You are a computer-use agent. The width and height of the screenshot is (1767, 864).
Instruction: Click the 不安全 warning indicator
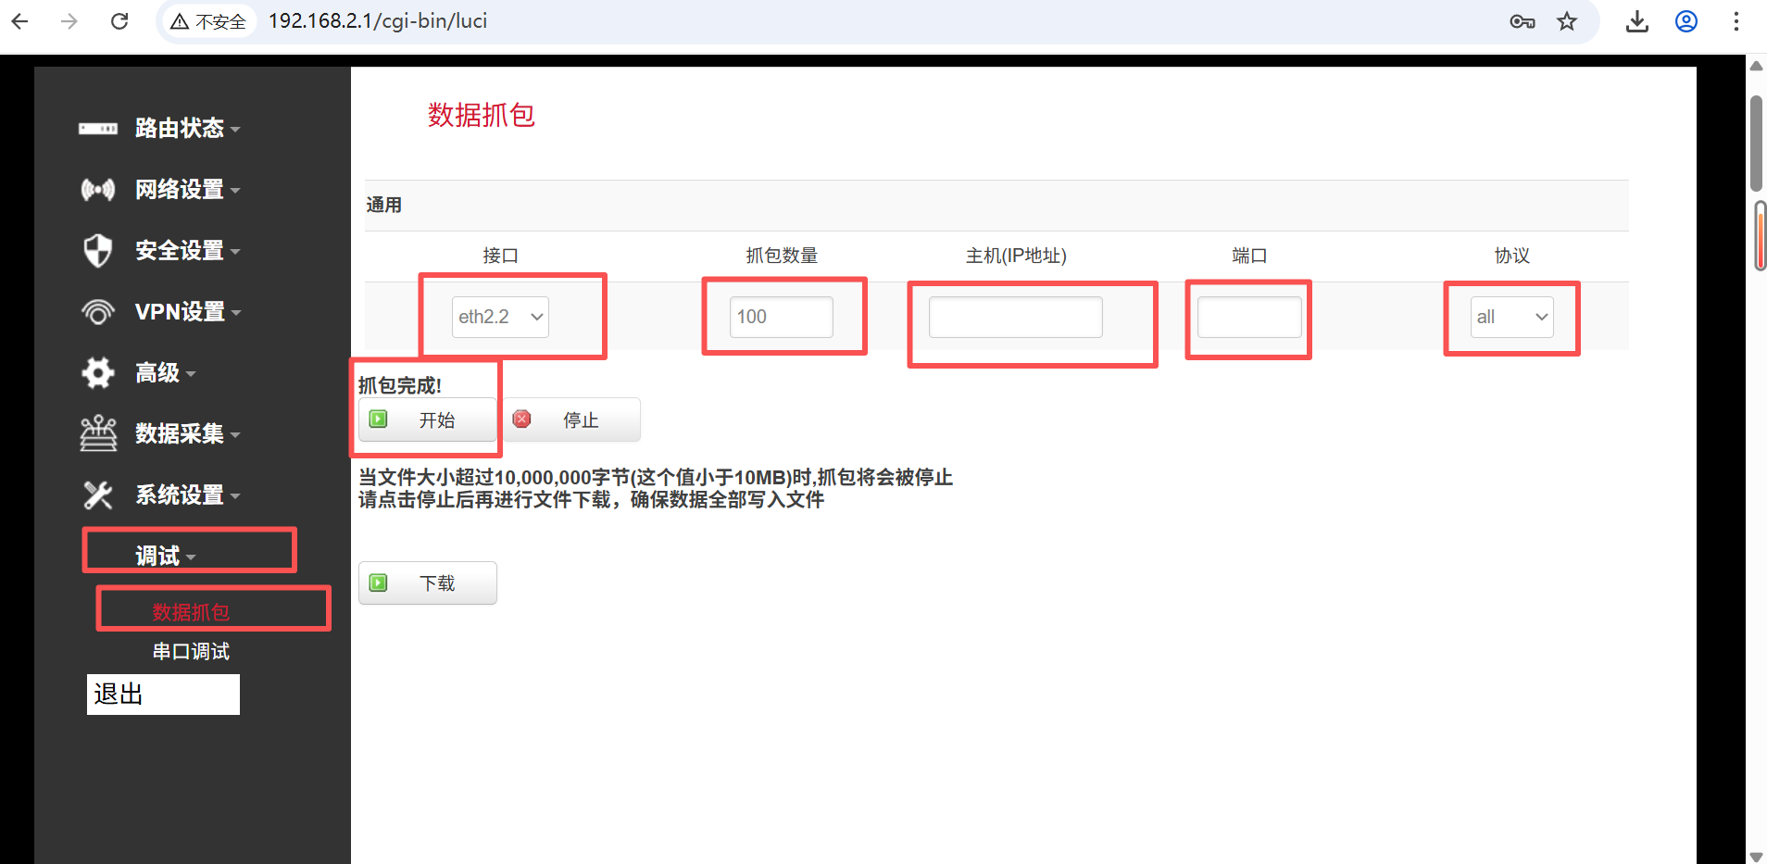click(x=208, y=20)
